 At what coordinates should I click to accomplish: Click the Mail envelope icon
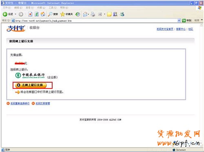[85, 14]
